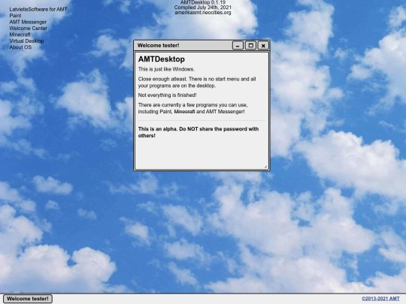The height and width of the screenshot is (304, 406).
Task: Click the AMTDesktop heading in window
Action: (162, 59)
